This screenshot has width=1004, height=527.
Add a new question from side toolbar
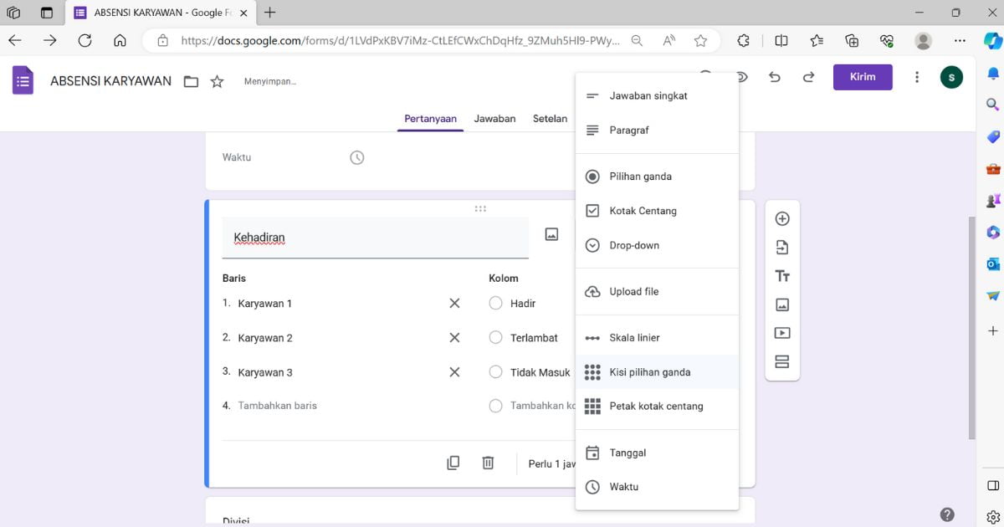point(782,218)
